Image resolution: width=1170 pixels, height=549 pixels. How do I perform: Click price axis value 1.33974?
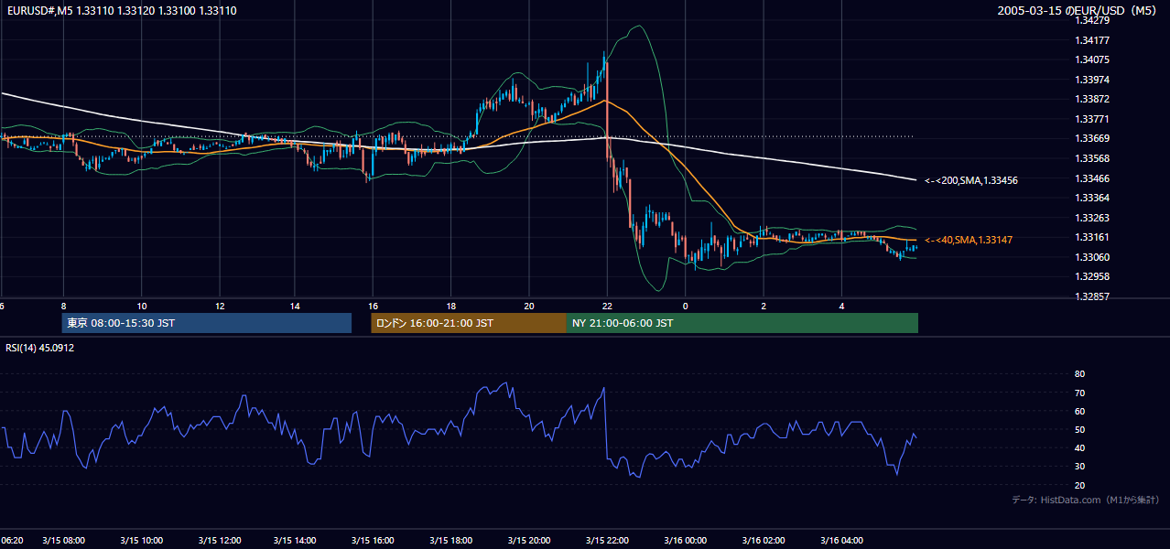coord(1093,80)
